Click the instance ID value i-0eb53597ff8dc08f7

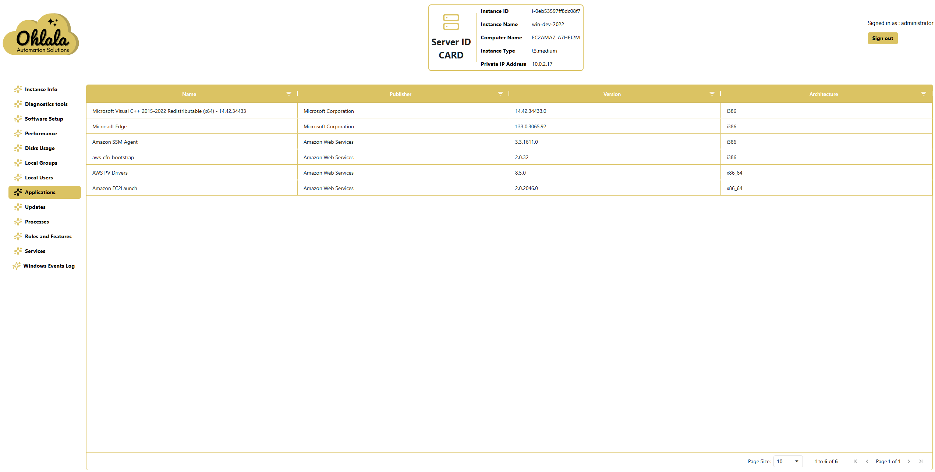click(556, 11)
